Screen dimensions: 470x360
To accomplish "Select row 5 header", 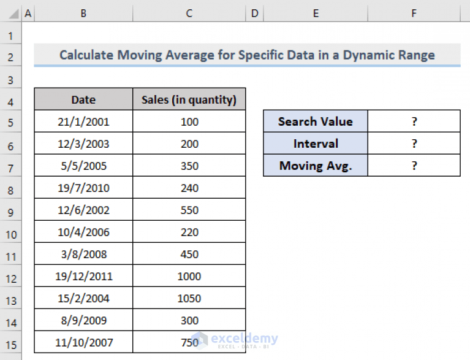I will tap(11, 121).
